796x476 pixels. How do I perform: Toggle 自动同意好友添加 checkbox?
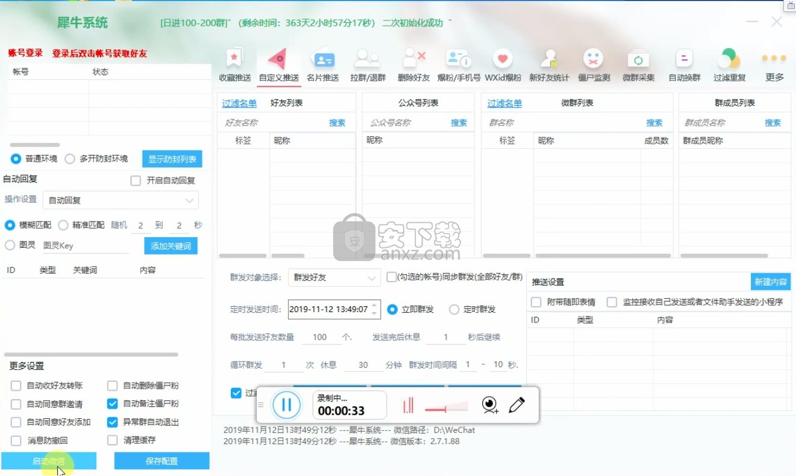[x=16, y=422]
